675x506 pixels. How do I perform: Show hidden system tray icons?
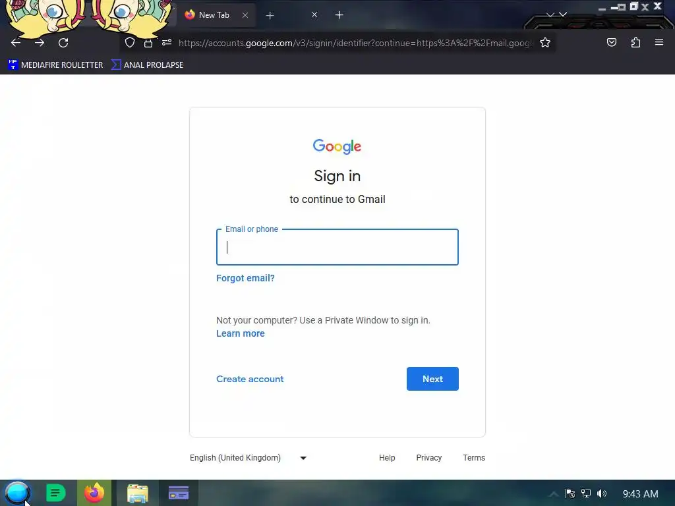click(x=554, y=494)
